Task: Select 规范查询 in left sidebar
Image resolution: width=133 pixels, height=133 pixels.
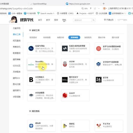Action: pos(17,41)
